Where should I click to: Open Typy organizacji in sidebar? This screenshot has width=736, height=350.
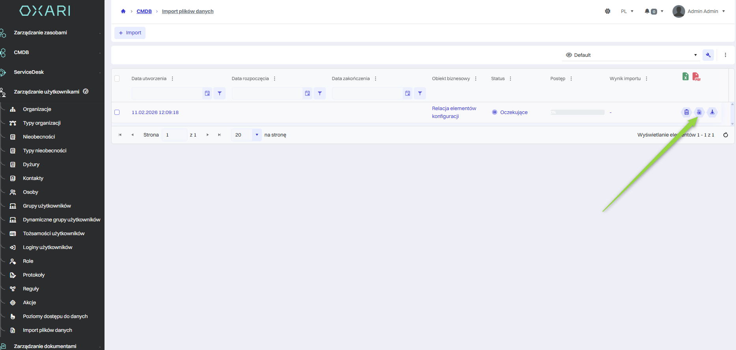(x=42, y=123)
